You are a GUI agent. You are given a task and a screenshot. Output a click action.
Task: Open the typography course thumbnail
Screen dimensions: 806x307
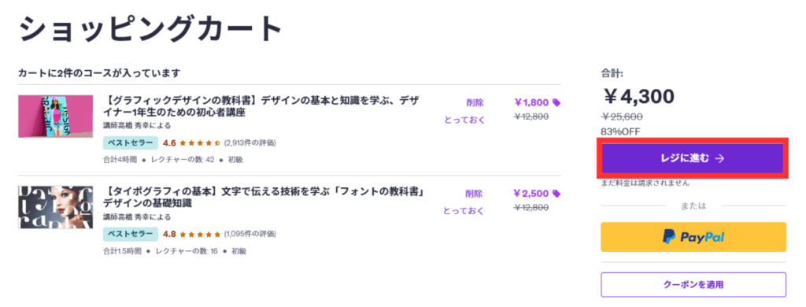56,207
